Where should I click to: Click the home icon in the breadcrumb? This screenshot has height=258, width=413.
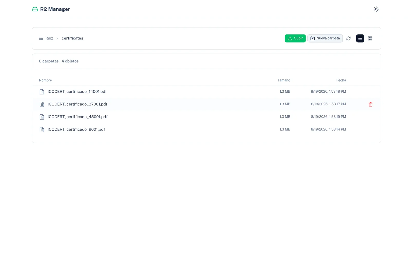pos(41,38)
